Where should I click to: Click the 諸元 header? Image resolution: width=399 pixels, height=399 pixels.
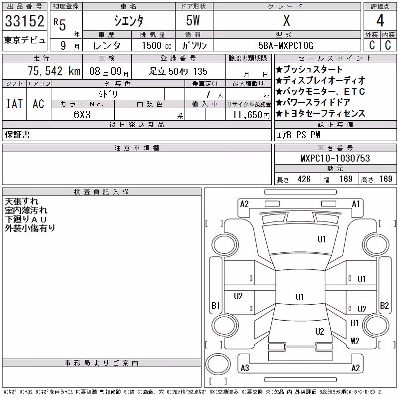[335, 168]
